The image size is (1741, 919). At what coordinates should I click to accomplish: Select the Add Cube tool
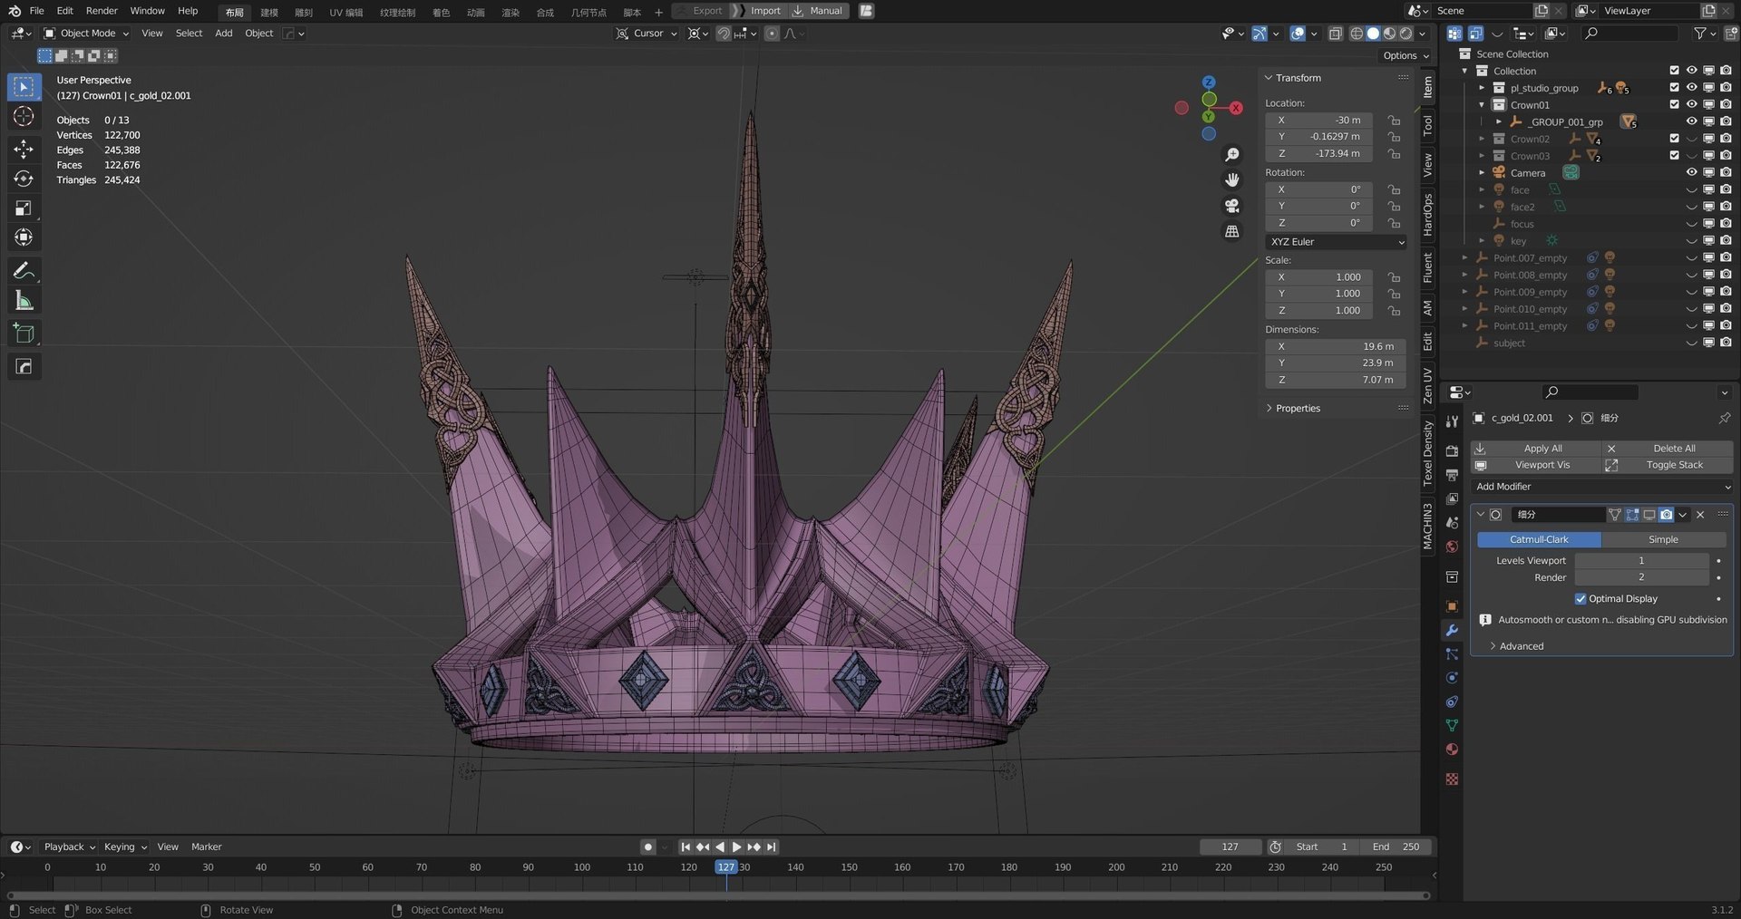[x=24, y=334]
